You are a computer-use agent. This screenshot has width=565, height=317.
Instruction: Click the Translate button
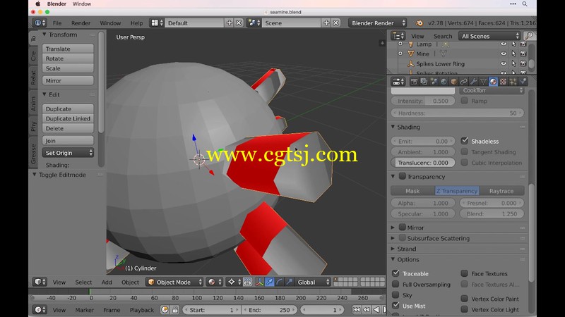[68, 49]
